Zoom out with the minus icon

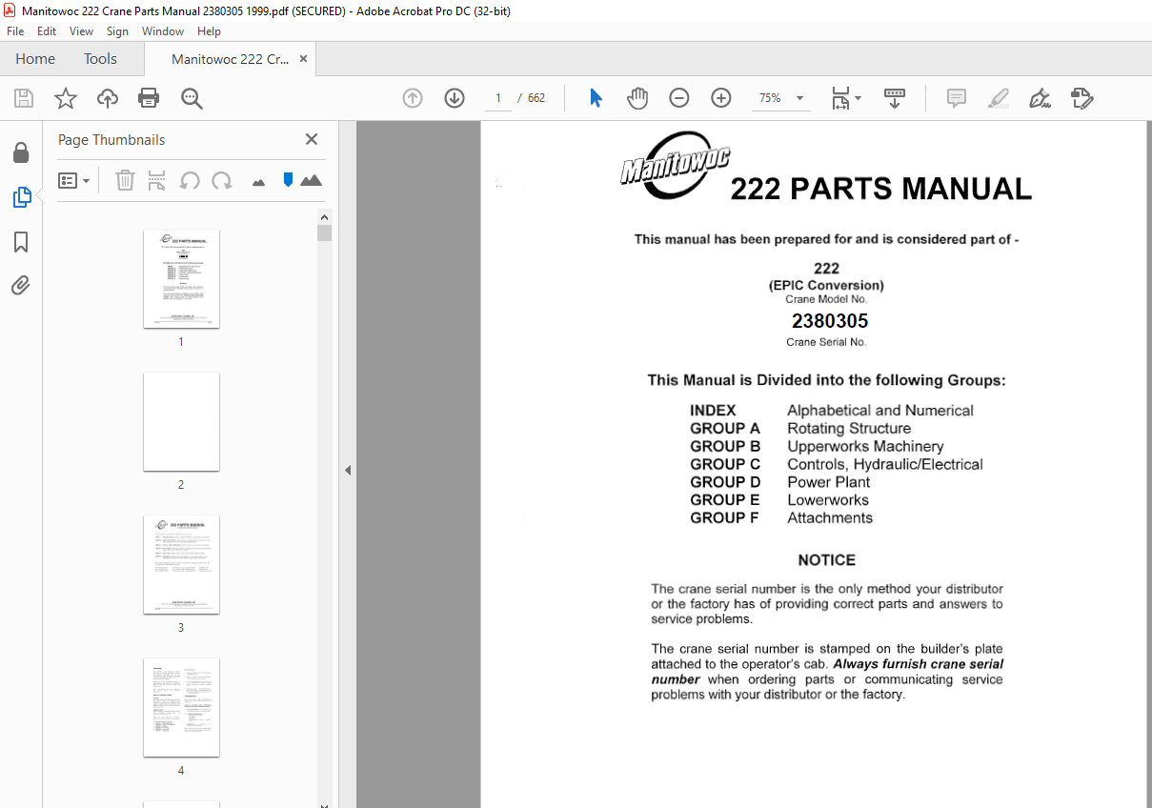pyautogui.click(x=679, y=98)
